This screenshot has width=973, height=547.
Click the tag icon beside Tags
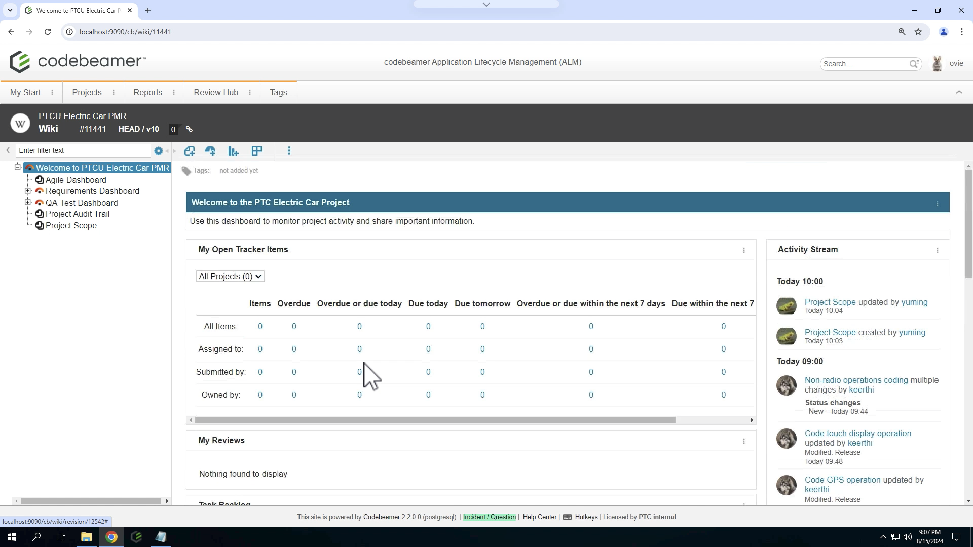186,171
